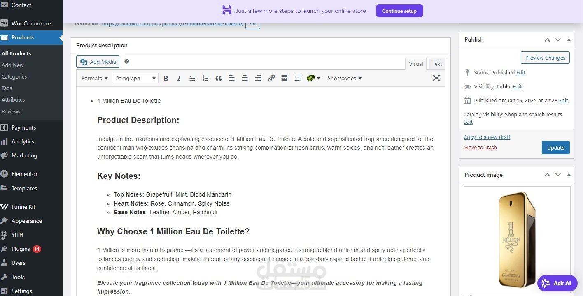The width and height of the screenshot is (583, 296).
Task: Click the 1 Million product image thumbnail
Action: [x=517, y=239]
